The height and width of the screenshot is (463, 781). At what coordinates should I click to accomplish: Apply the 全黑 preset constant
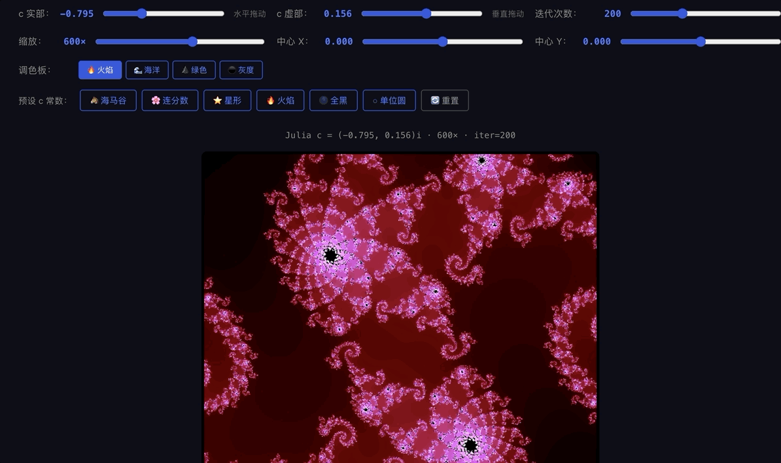(333, 101)
